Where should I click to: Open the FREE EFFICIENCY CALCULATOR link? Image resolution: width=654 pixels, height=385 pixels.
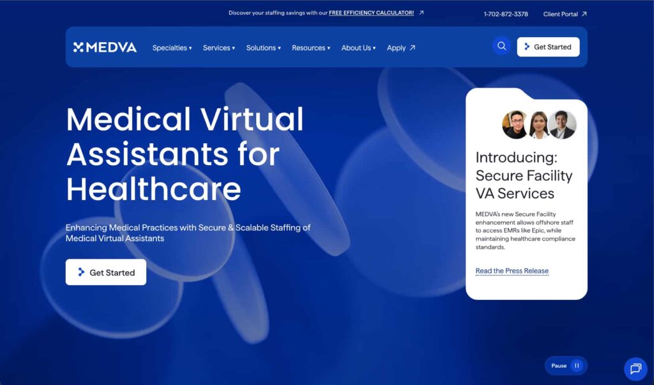tap(371, 13)
